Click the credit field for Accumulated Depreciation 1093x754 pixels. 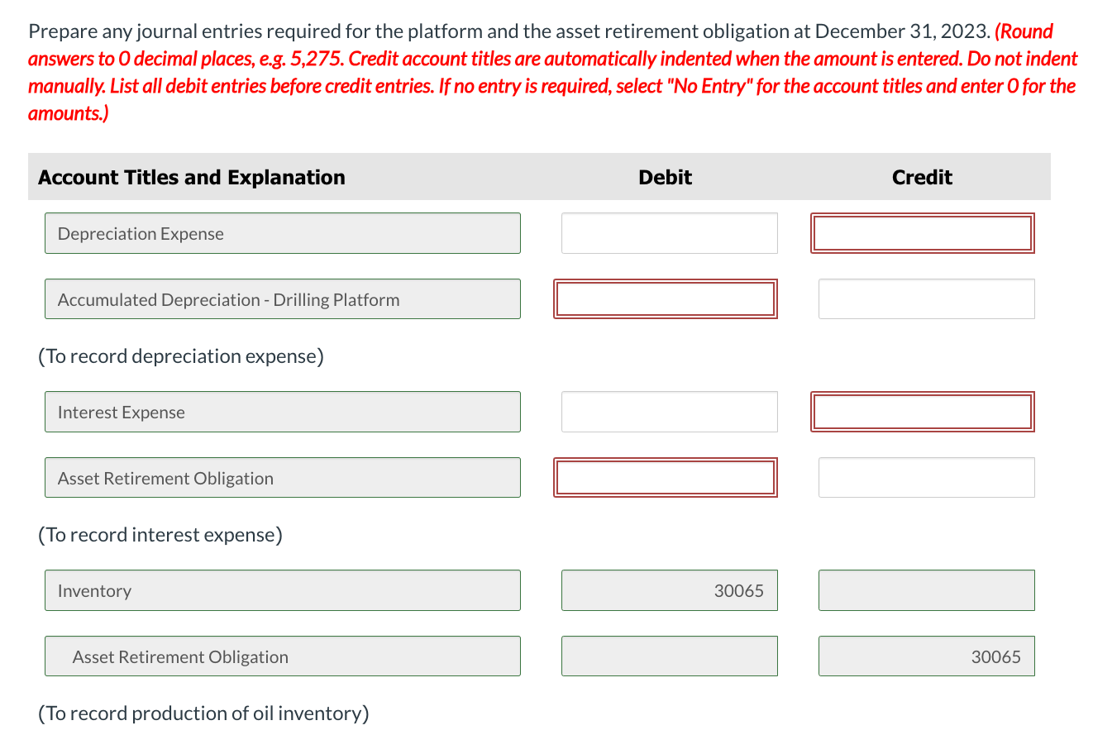tap(926, 299)
